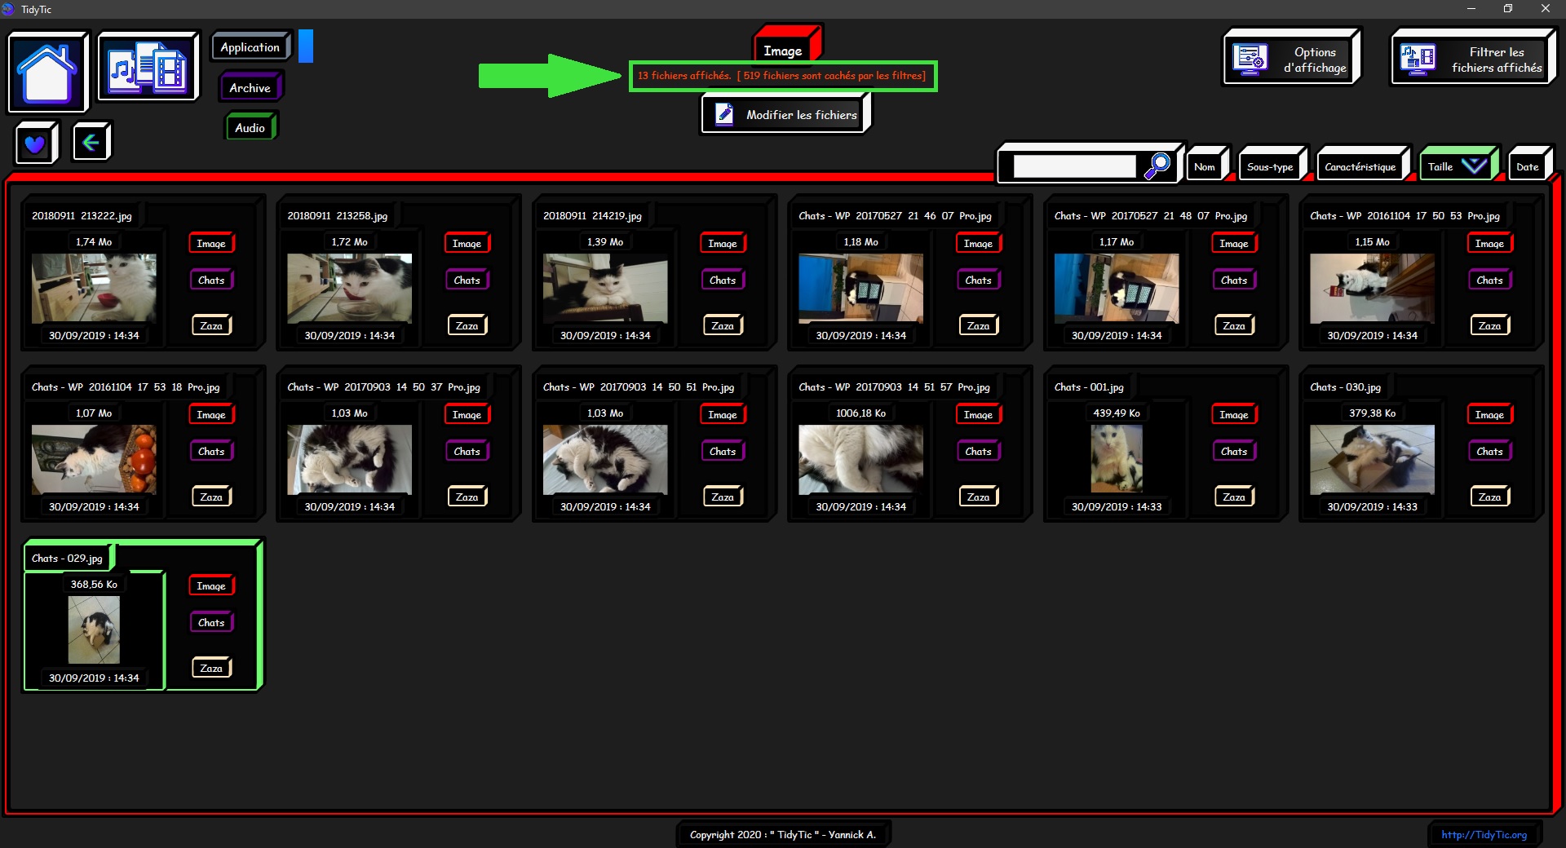Click the 13 fichiers affichés status text
This screenshot has height=848, width=1566.
[683, 76]
